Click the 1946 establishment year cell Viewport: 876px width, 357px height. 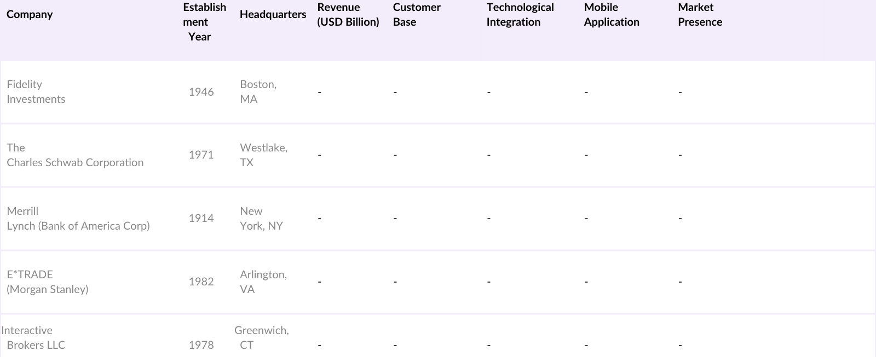coord(201,92)
